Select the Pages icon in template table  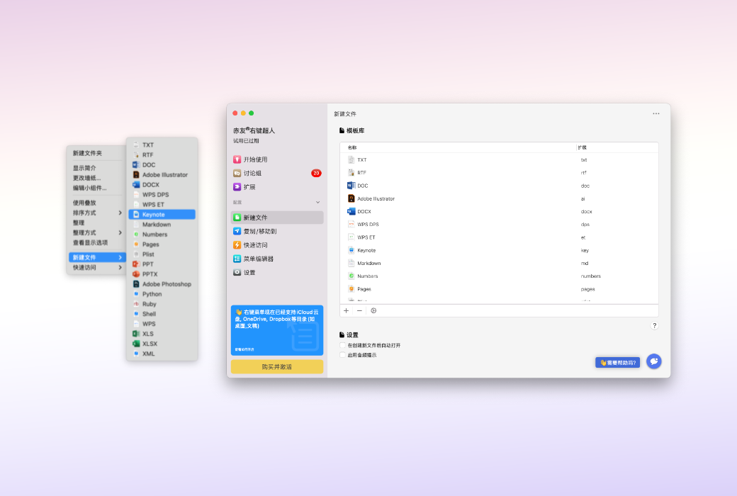click(351, 288)
